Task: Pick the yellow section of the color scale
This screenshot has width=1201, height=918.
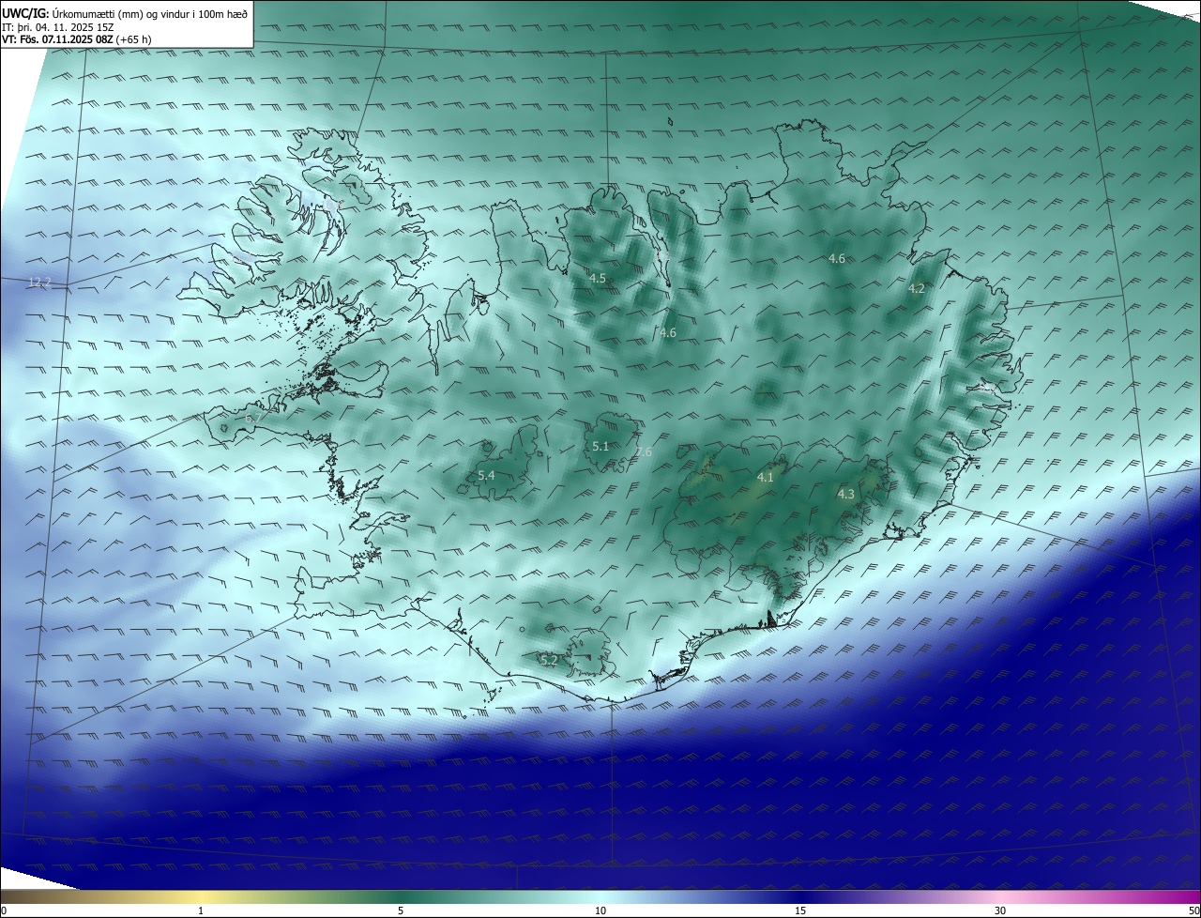Action: pos(201,896)
